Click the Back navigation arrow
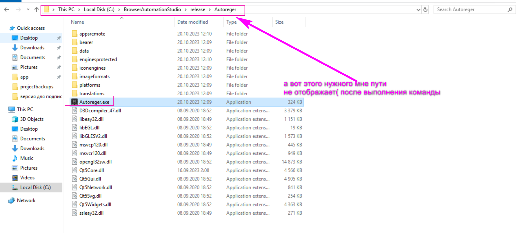 pyautogui.click(x=7, y=9)
